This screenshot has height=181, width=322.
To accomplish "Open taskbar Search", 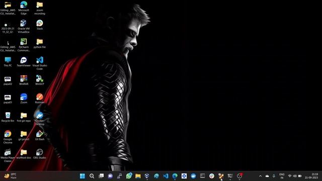I will coord(92,176).
